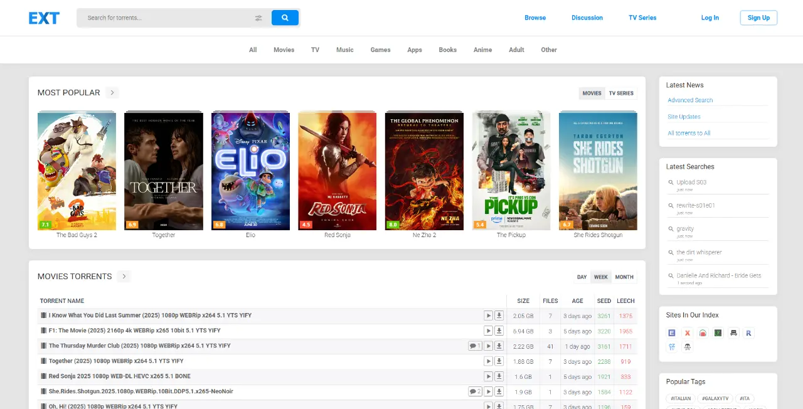803x409 pixels.
Task: Click the EXT site logo
Action: pyautogui.click(x=44, y=18)
